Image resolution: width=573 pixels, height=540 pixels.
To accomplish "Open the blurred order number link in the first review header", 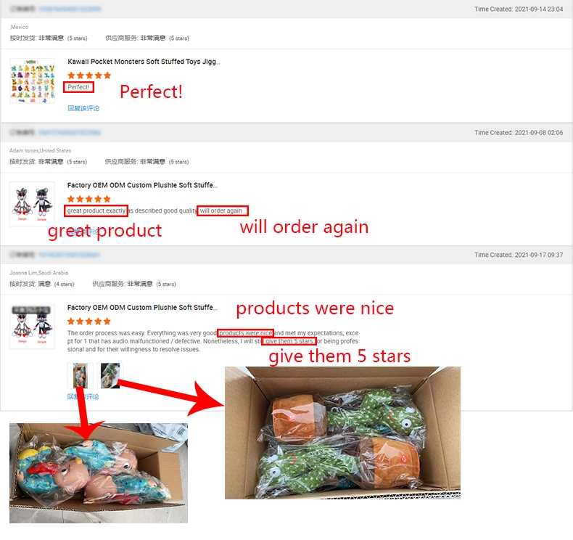I will (x=70, y=9).
